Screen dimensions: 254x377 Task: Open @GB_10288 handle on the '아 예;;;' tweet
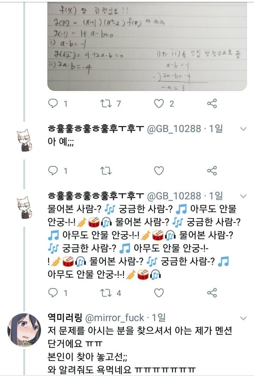(x=173, y=128)
